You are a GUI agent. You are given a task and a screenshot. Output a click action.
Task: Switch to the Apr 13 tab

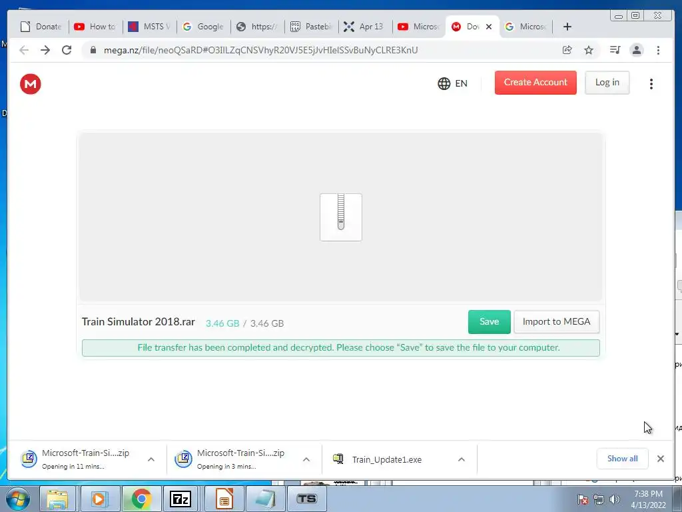pyautogui.click(x=365, y=27)
